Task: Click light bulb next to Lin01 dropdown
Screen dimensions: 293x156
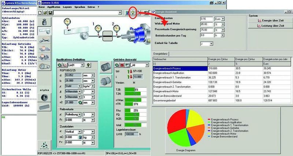Action: [88, 65]
